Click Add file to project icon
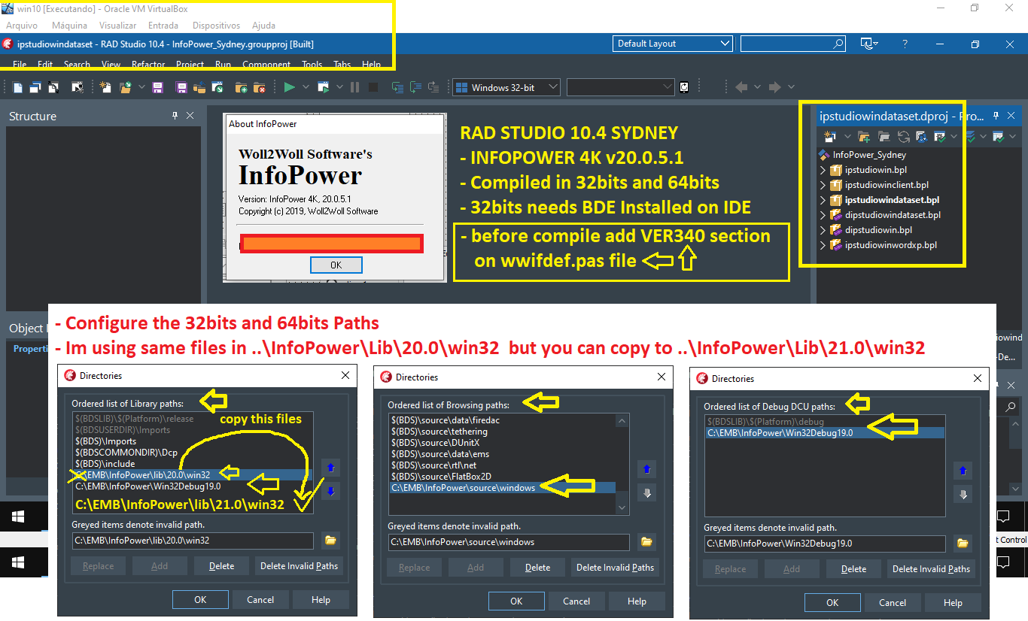The height and width of the screenshot is (621, 1028). click(x=241, y=87)
